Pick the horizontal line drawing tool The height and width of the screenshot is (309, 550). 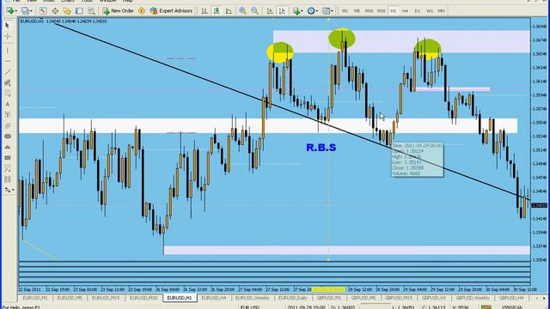(x=8, y=61)
